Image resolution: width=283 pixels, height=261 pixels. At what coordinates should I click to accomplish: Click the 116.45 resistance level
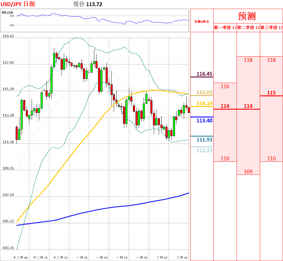coord(204,74)
